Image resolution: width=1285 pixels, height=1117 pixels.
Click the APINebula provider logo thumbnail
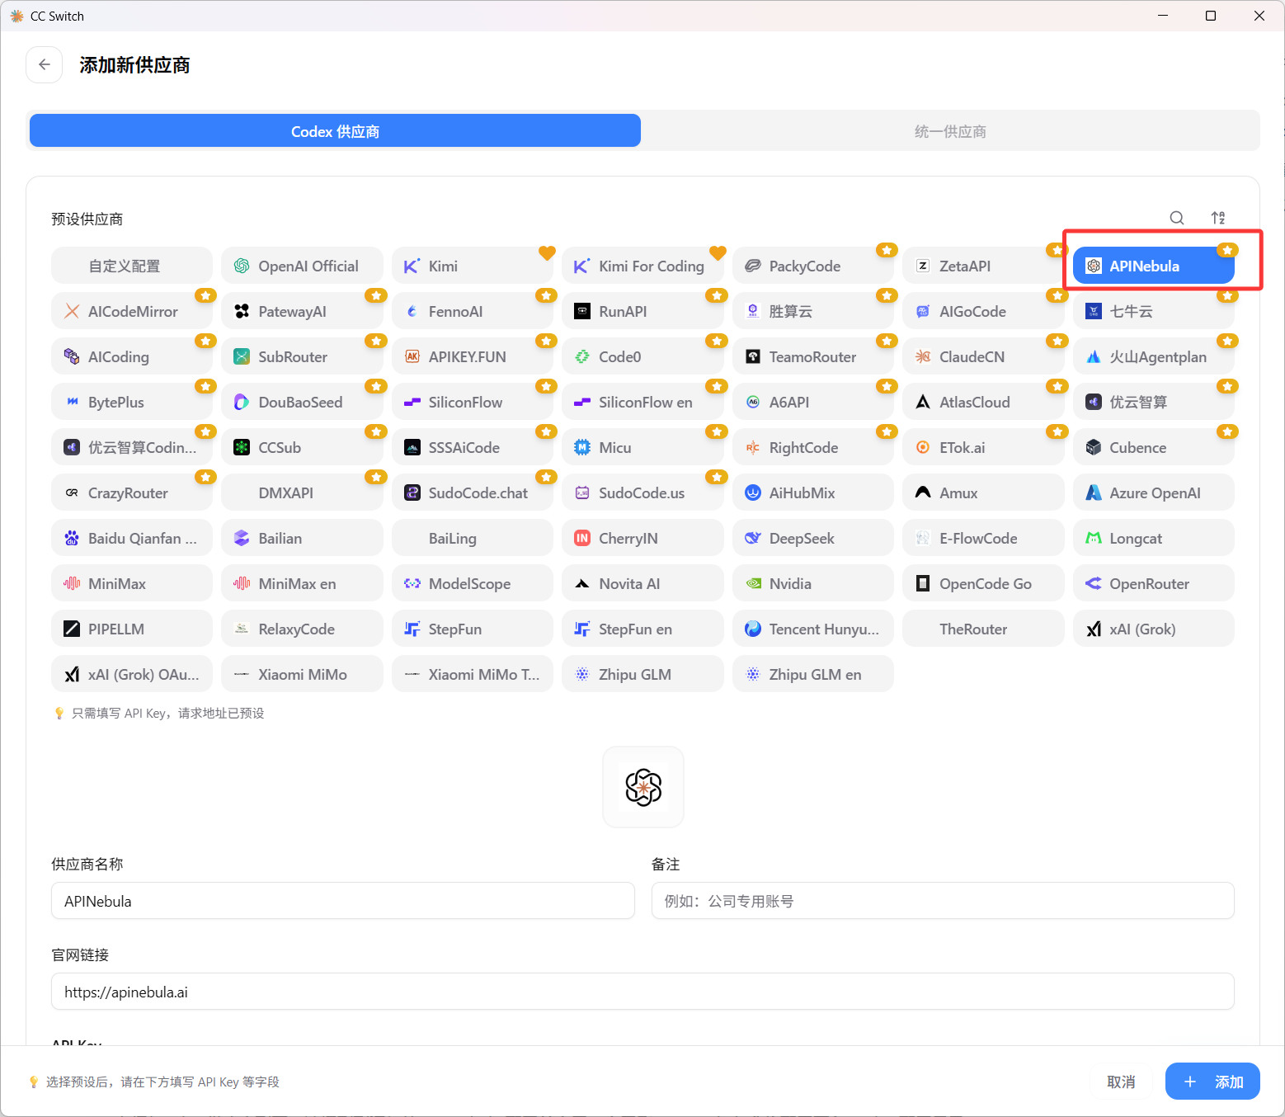pyautogui.click(x=643, y=787)
